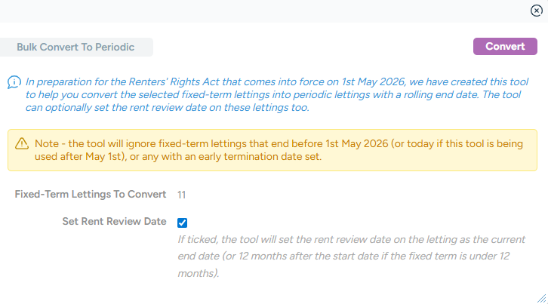
Task: Click the Fixed-Term Lettings To Convert label
Action: (91, 195)
